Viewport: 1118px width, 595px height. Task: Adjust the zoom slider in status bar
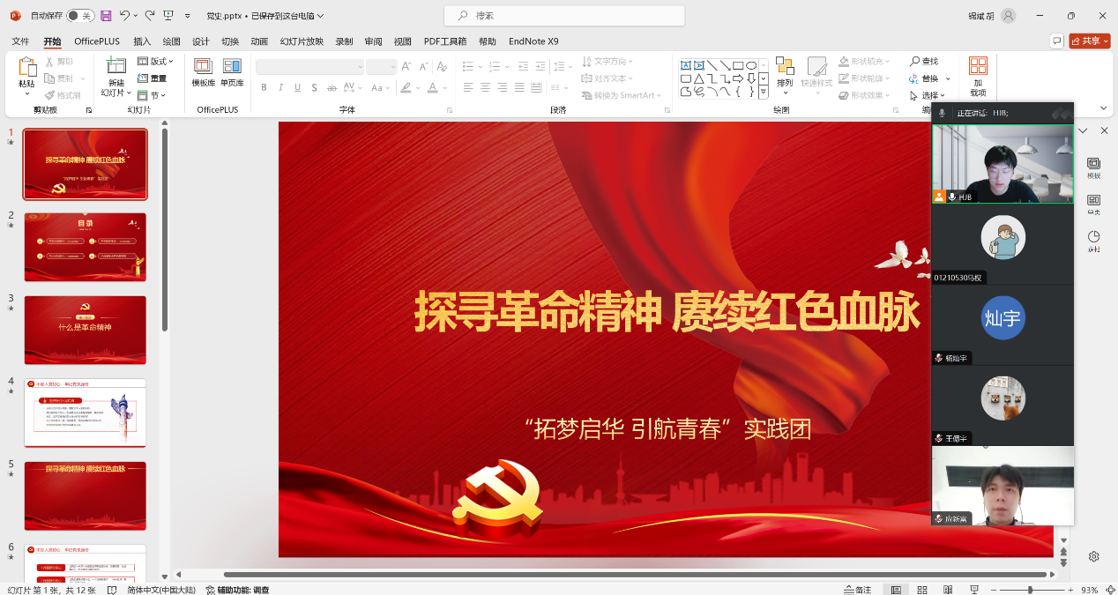[1029, 590]
